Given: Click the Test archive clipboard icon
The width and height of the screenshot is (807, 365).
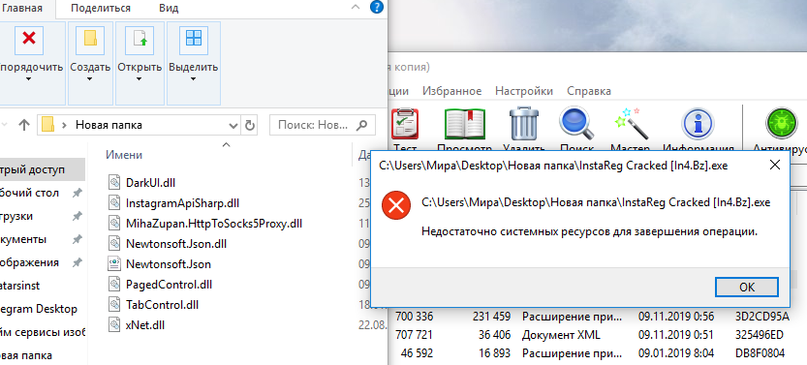Looking at the screenshot, I should point(405,124).
